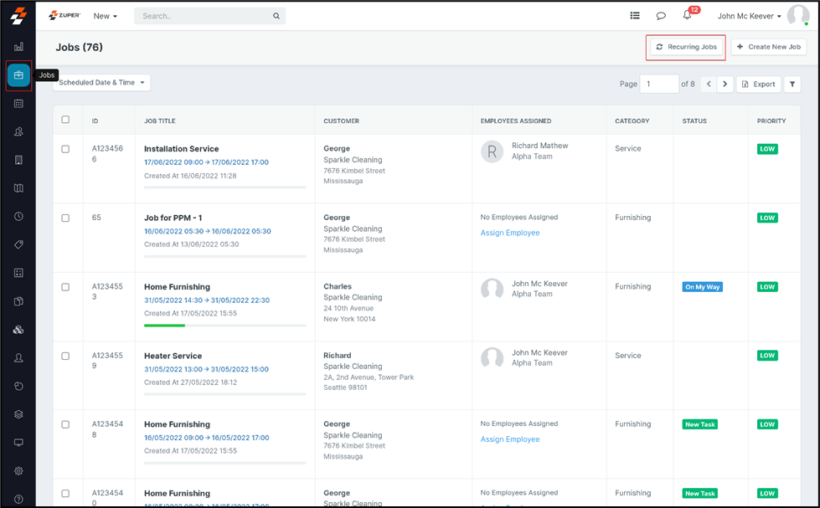Open the Jobs briefcase icon in sidebar
The width and height of the screenshot is (820, 508).
(18, 75)
